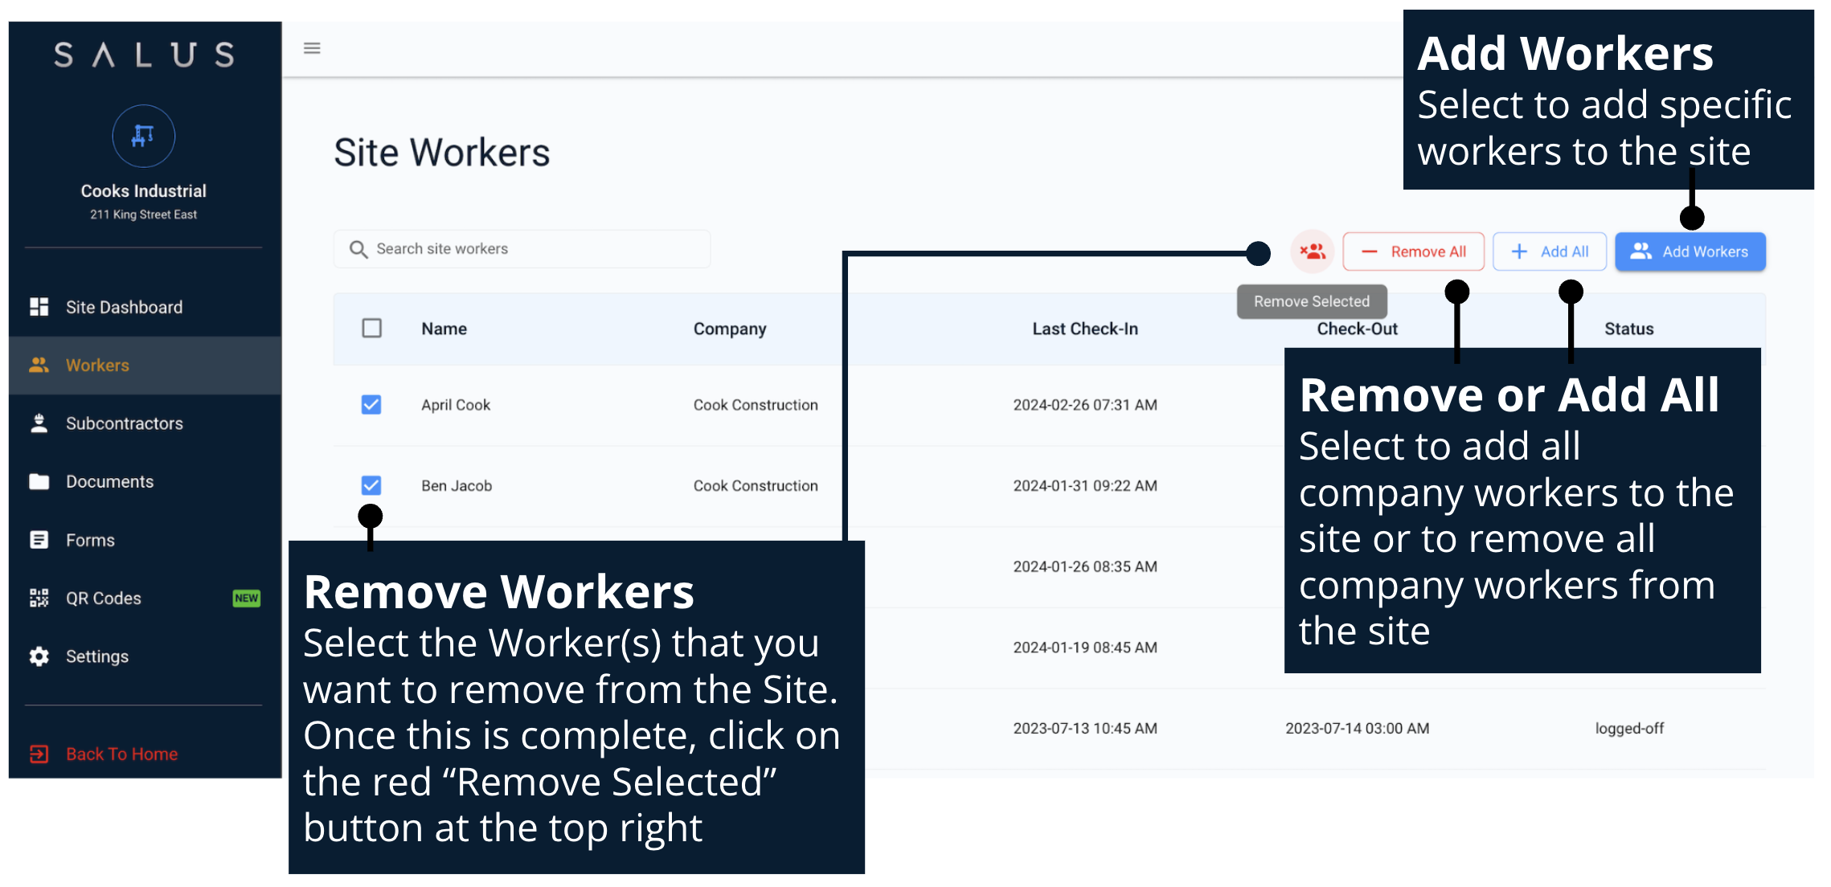This screenshot has width=1831, height=887.
Task: Select the Workers section in the sidebar
Action: 96,365
